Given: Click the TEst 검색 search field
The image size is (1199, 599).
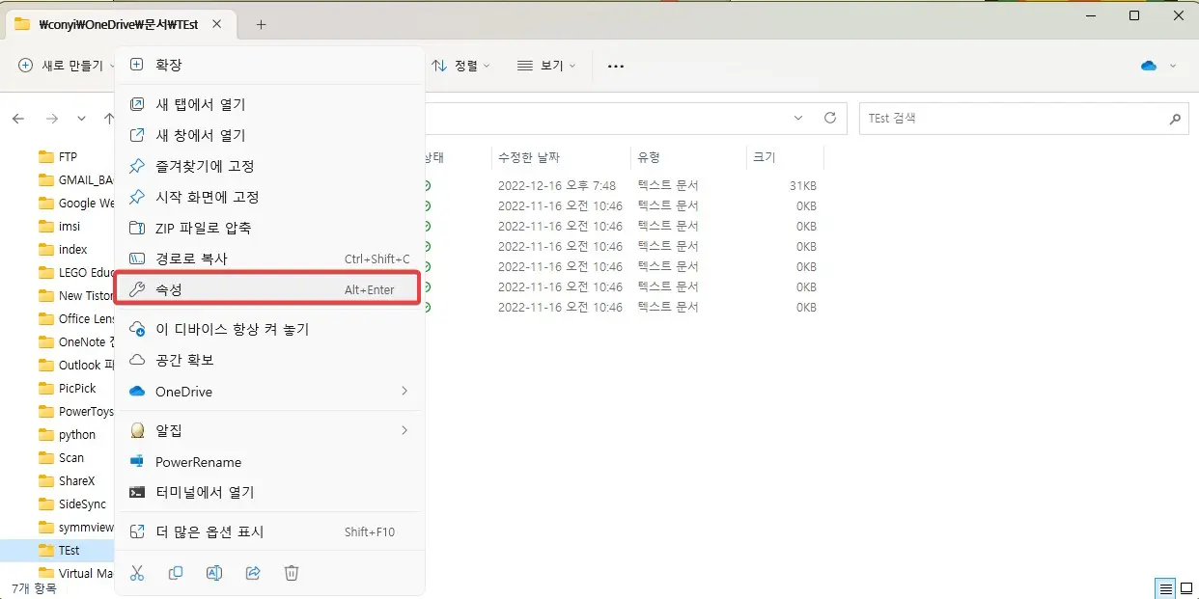Looking at the screenshot, I should pyautogui.click(x=1024, y=118).
